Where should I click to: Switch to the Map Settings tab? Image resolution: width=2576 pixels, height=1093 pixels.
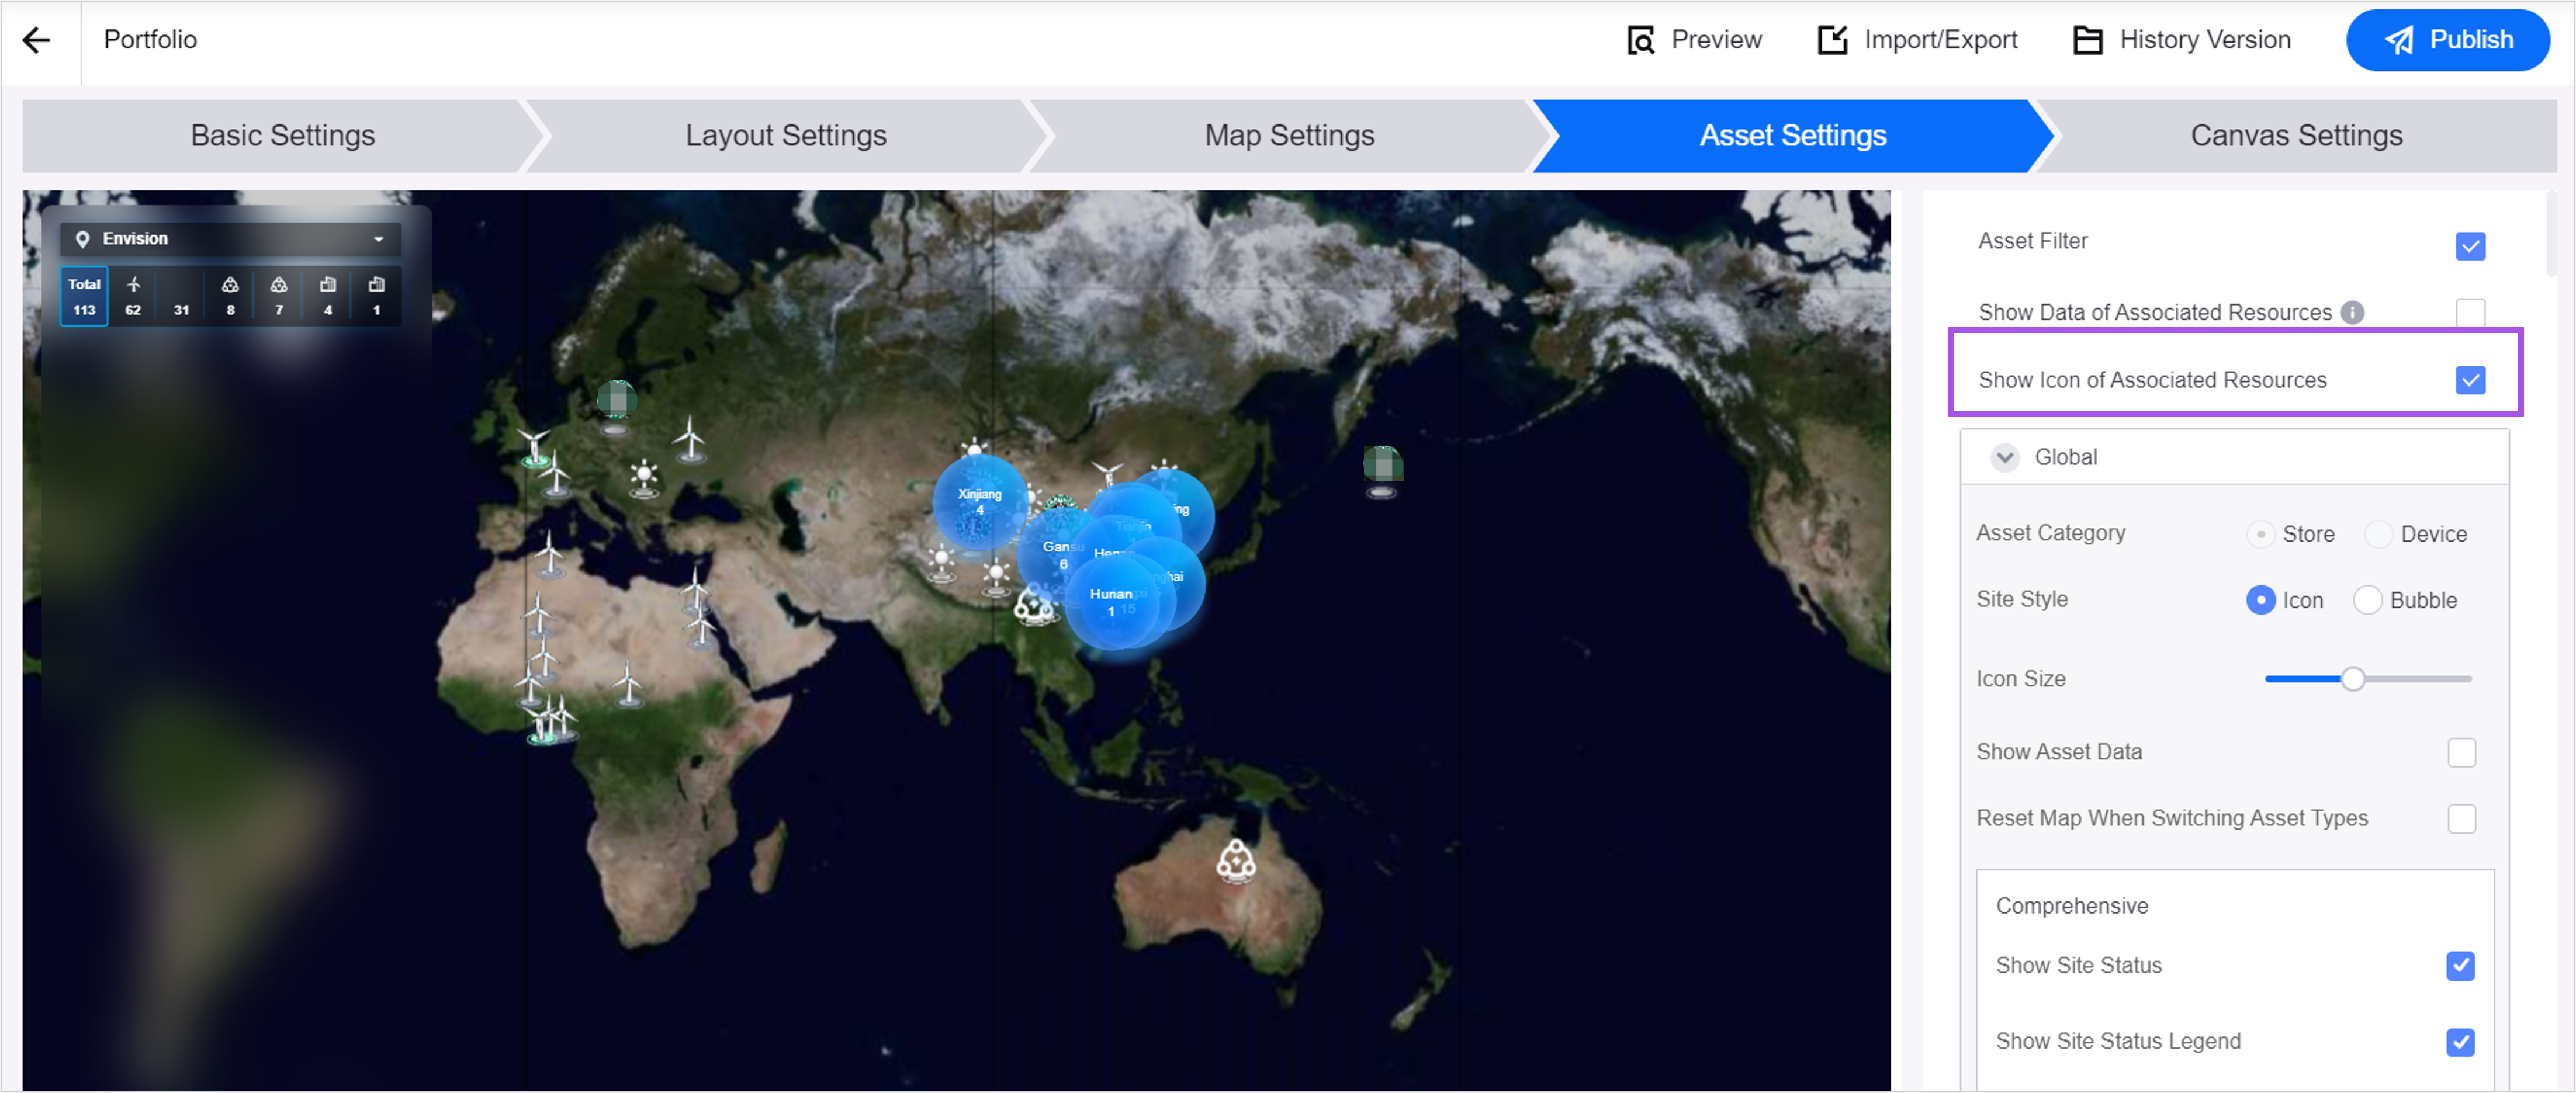1288,136
